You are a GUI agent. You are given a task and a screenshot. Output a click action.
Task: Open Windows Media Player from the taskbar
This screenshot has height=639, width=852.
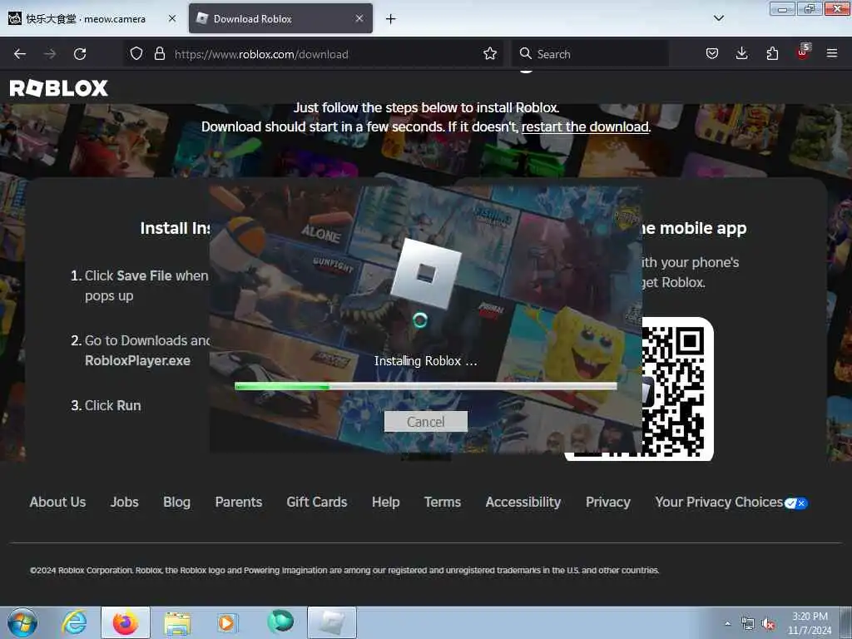[x=226, y=623]
